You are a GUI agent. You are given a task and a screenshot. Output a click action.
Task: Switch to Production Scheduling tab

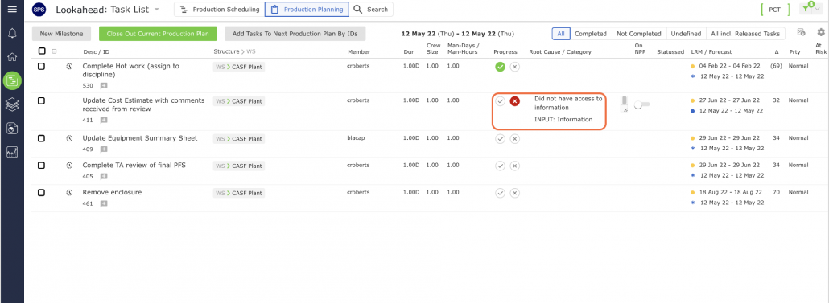220,10
